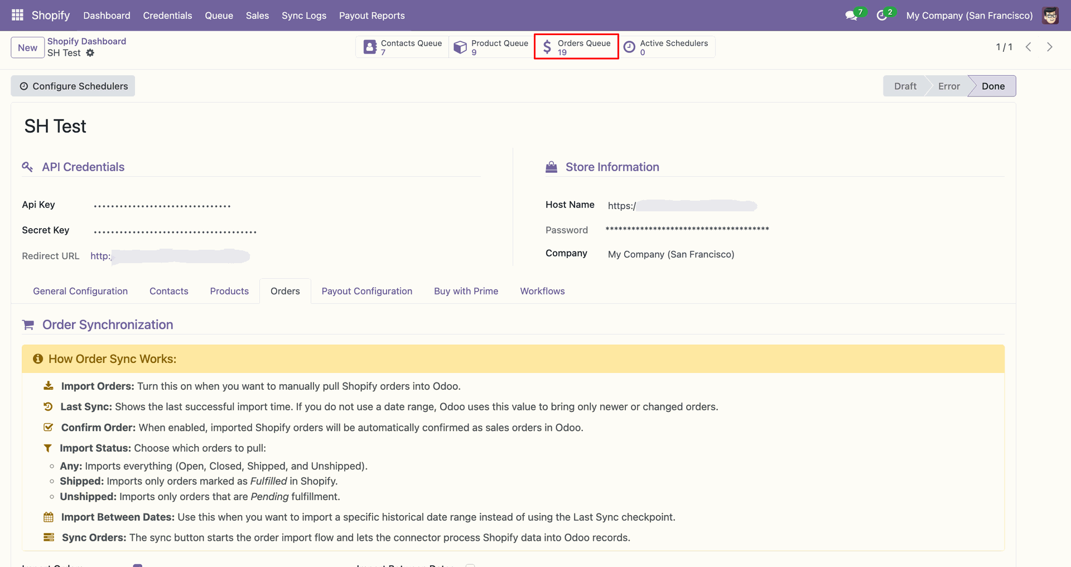Click the Shopify app brand name
The image size is (1071, 567).
51,15
